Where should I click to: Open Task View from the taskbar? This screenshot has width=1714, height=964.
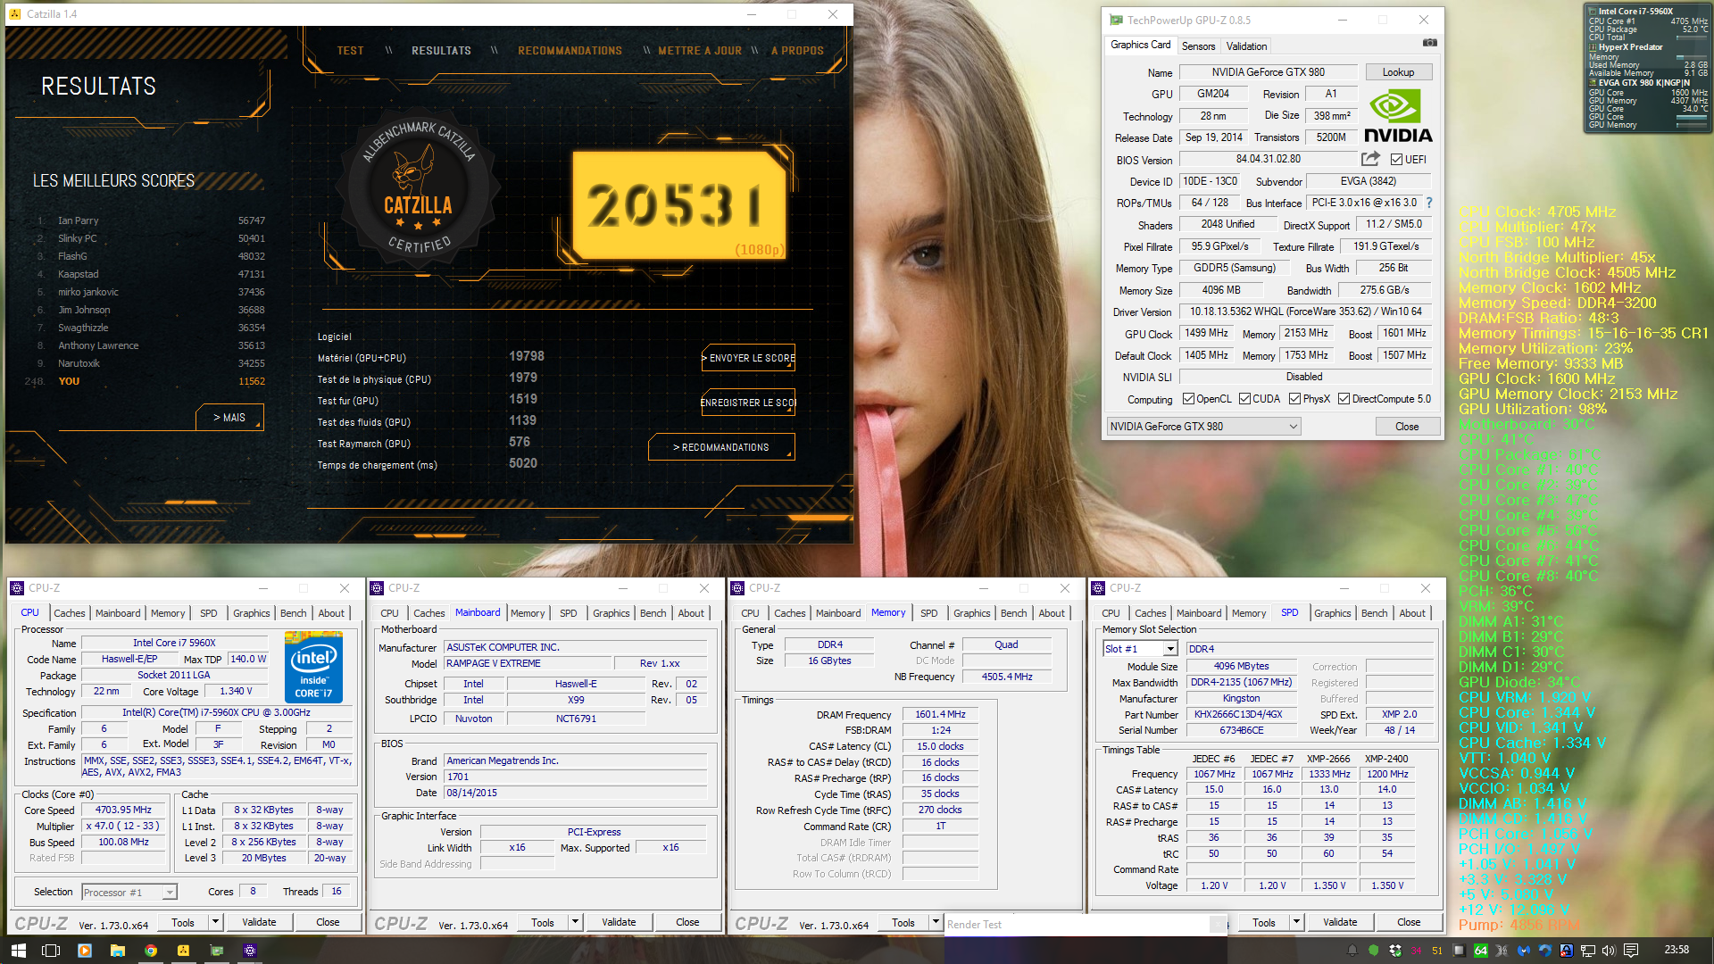coord(51,951)
